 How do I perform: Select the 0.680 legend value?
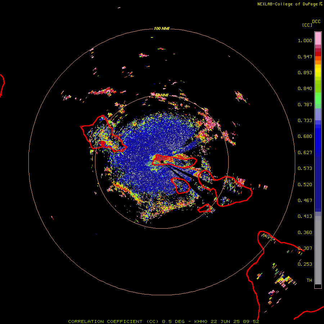[x=305, y=136]
